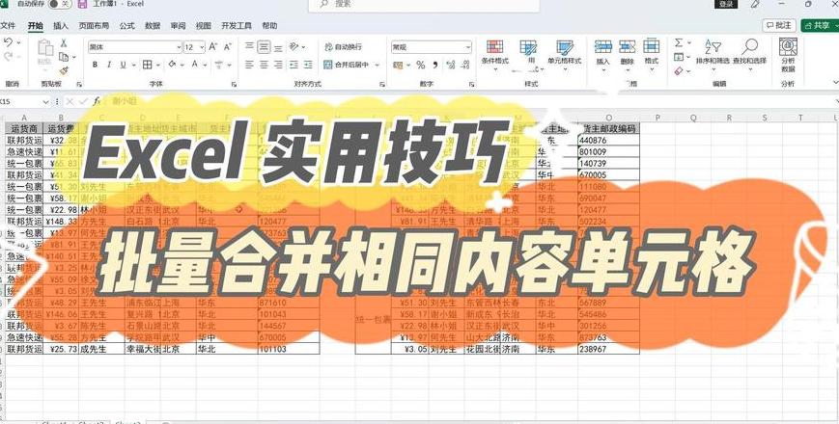Image resolution: width=839 pixels, height=424 pixels.
Task: Click the Decrease Indent icon
Action: (294, 65)
